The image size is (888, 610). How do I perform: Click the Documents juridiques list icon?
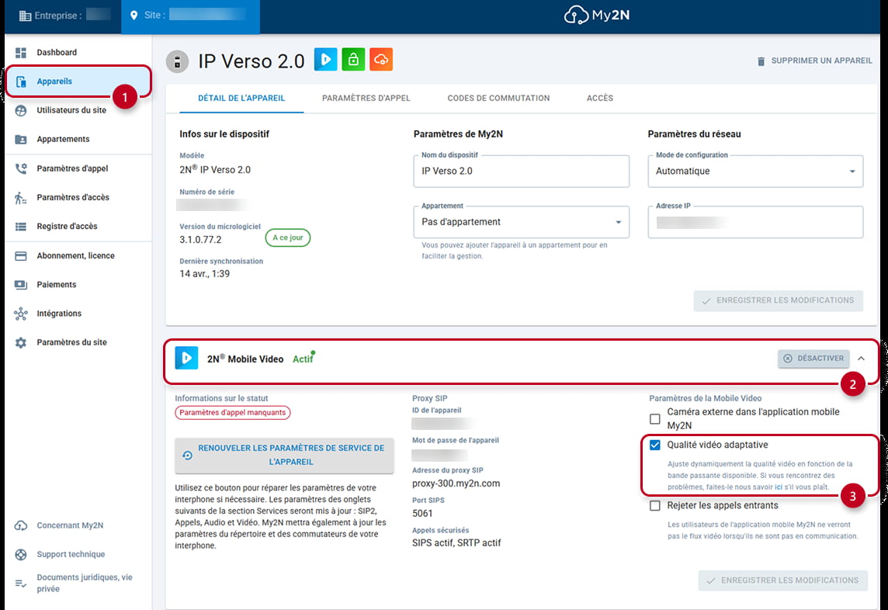(x=21, y=584)
